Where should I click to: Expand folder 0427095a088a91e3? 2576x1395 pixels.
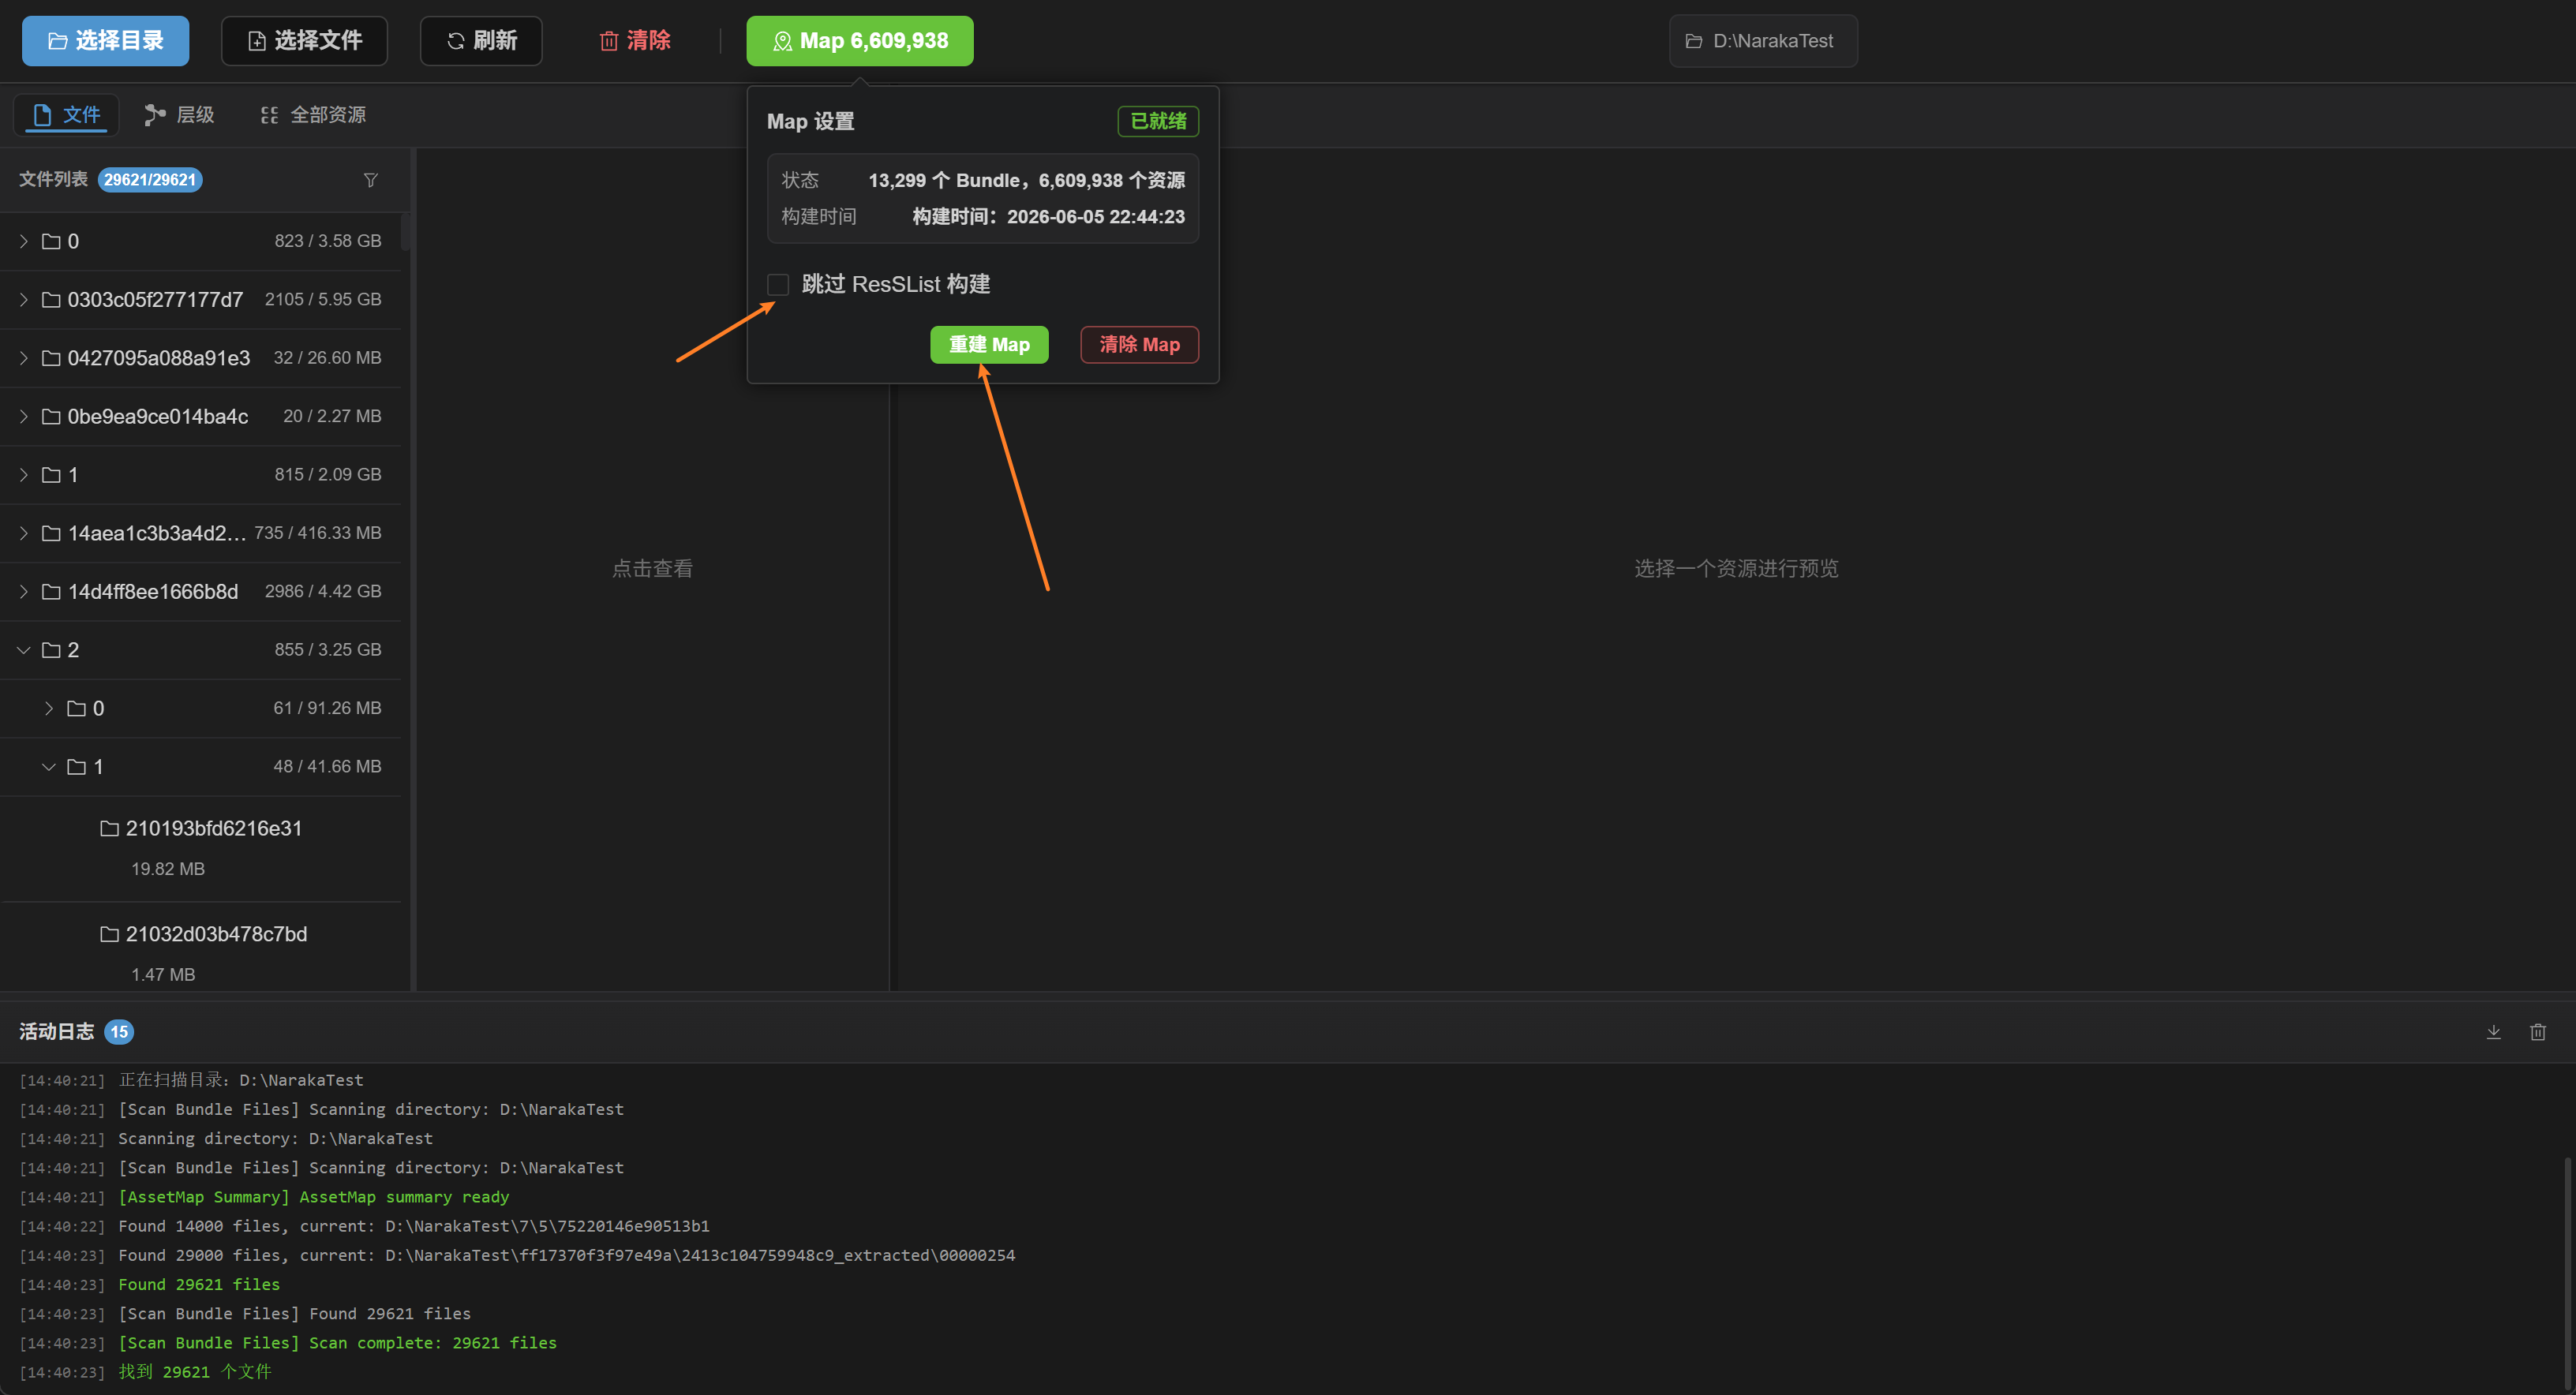(24, 358)
